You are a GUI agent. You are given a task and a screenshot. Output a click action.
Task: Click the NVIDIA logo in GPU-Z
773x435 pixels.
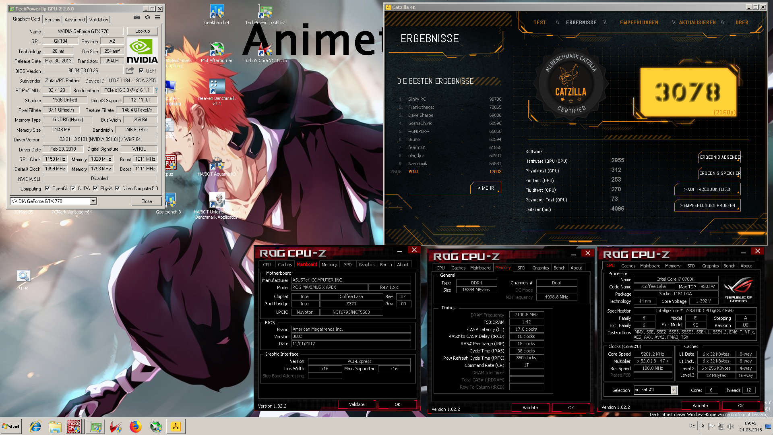pos(142,51)
